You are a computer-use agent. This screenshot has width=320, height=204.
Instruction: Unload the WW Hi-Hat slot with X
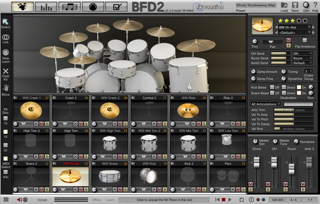tap(76, 189)
